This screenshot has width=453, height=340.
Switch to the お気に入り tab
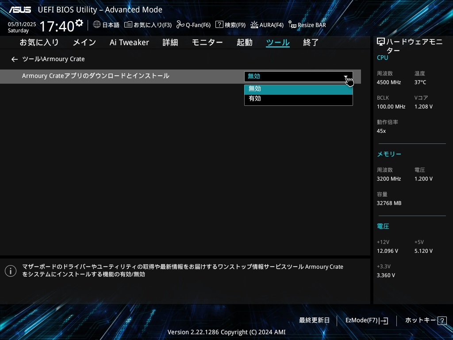pyautogui.click(x=39, y=42)
